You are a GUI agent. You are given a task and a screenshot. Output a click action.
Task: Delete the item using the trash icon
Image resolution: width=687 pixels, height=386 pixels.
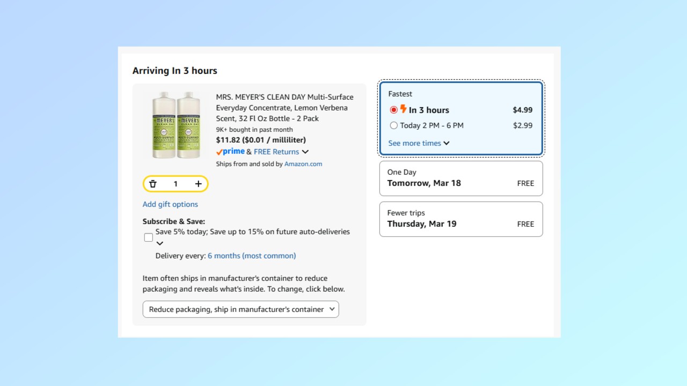153,183
